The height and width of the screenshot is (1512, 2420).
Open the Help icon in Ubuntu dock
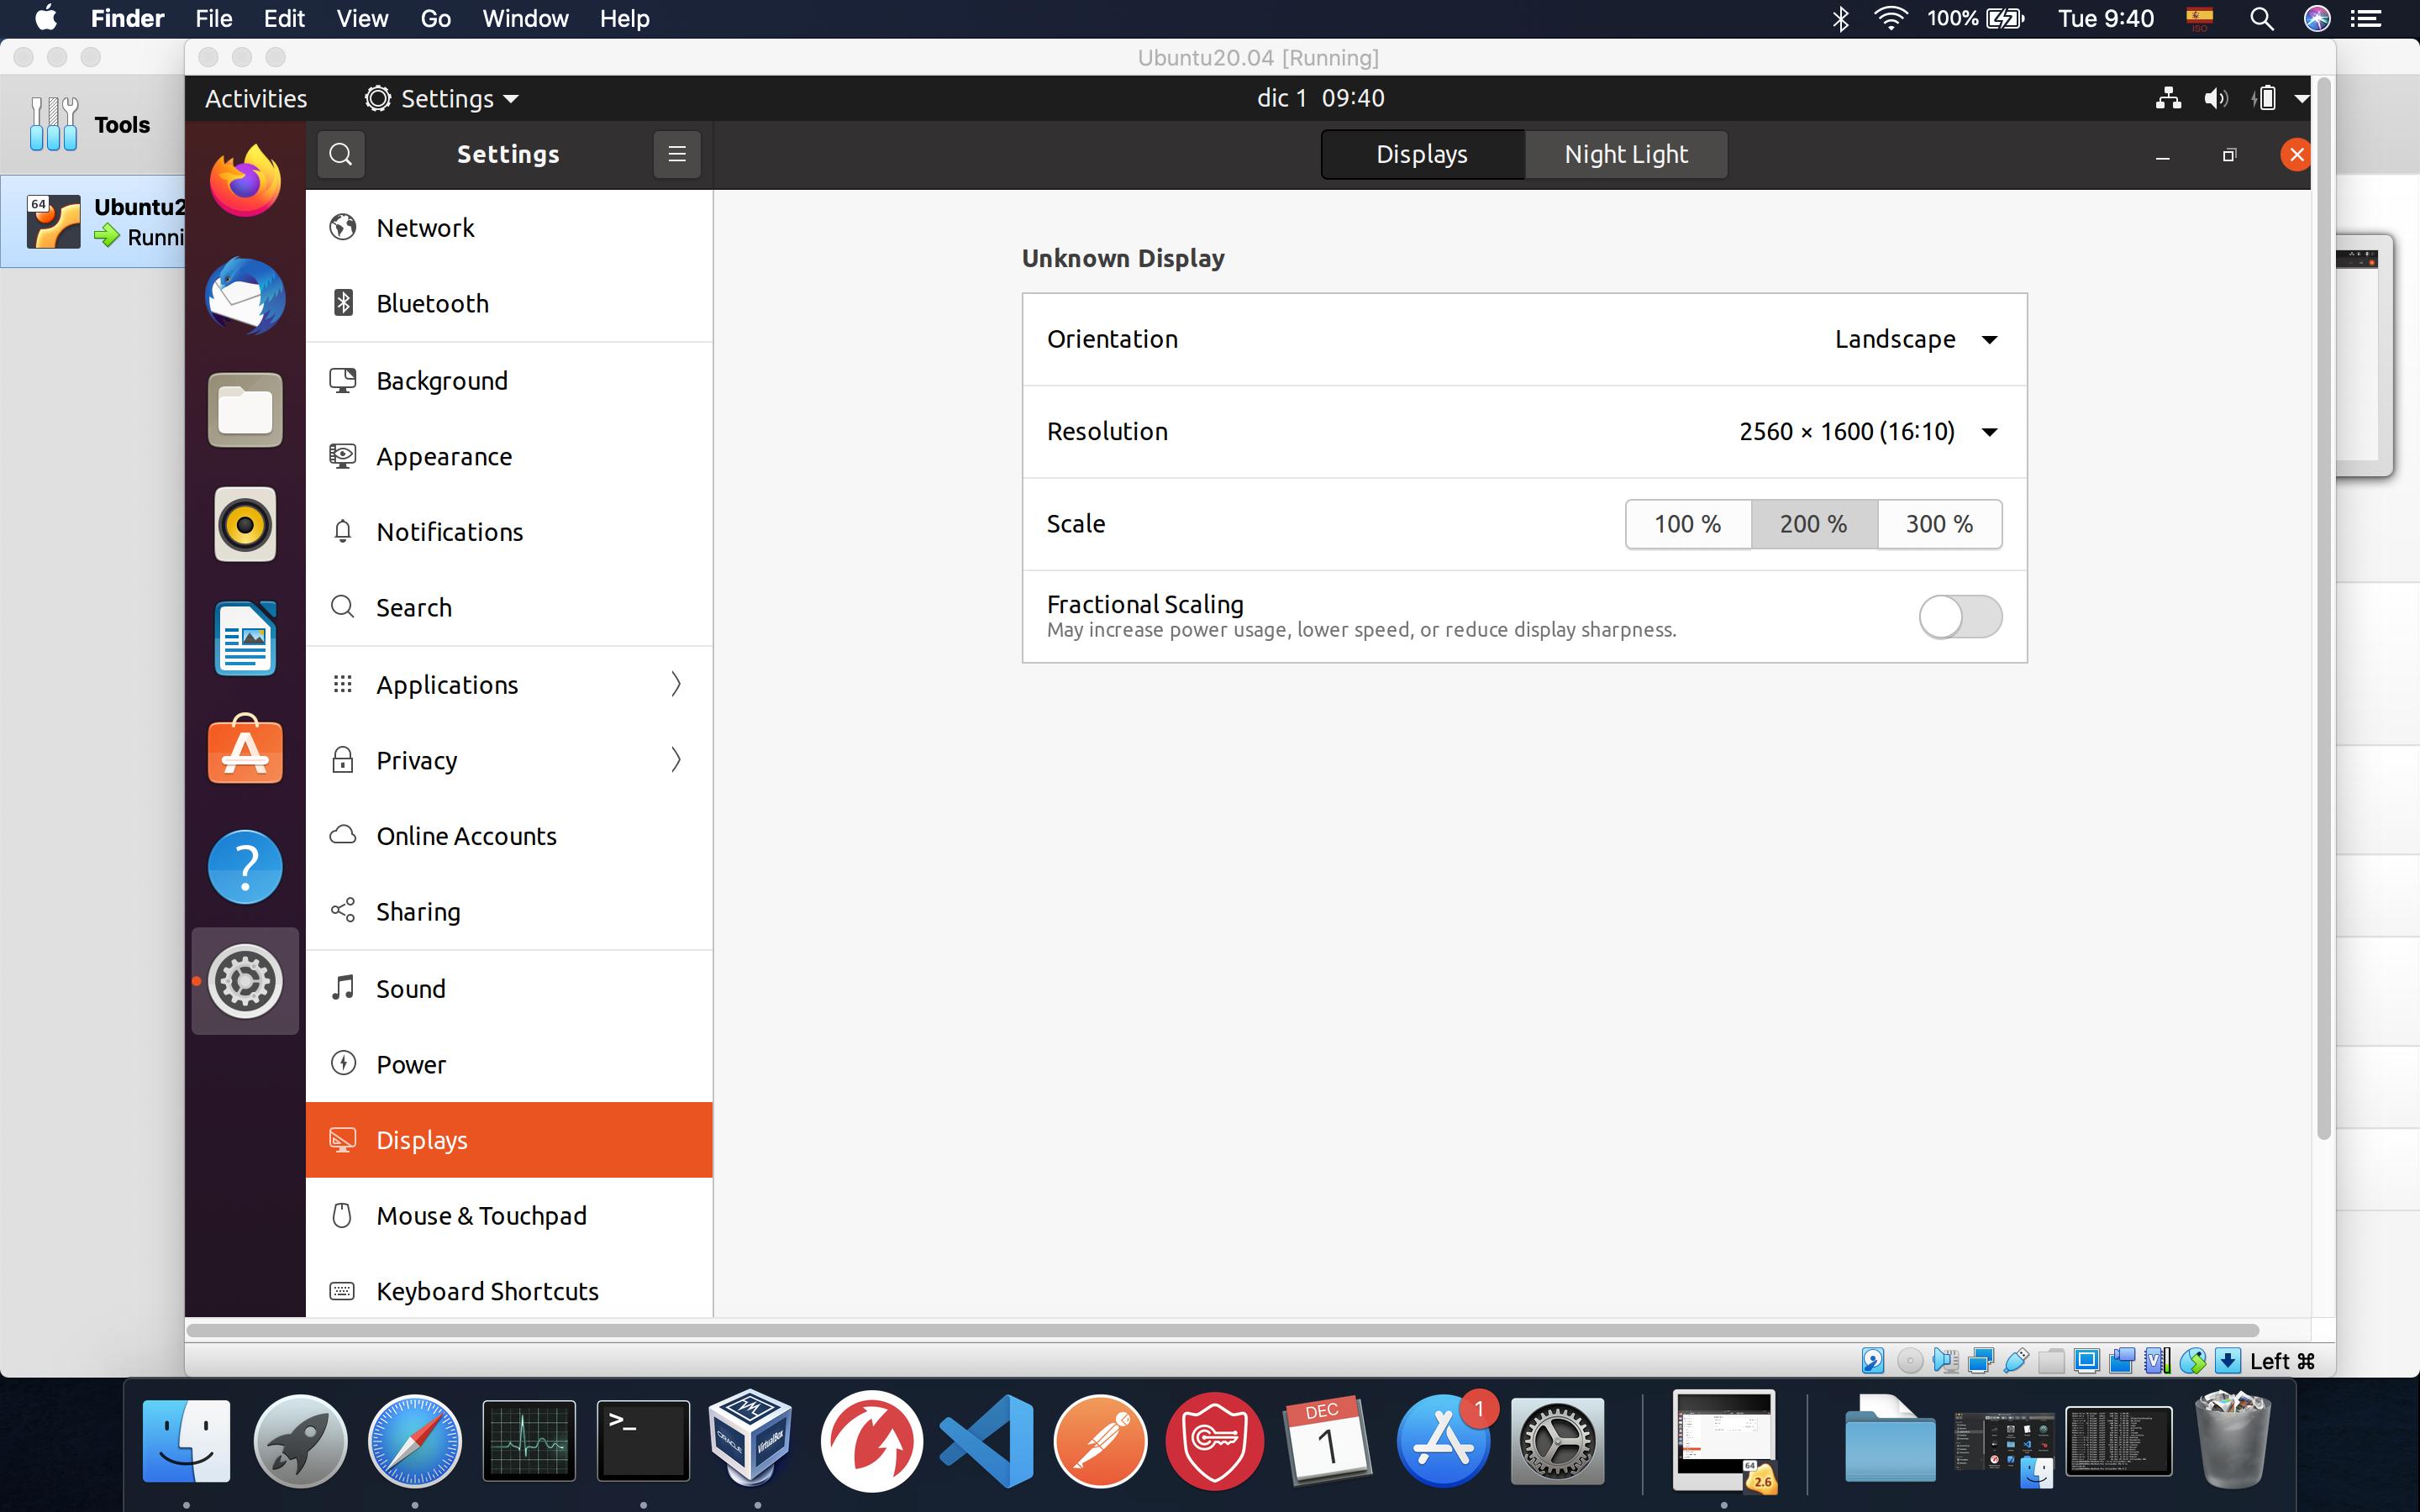[x=245, y=867]
